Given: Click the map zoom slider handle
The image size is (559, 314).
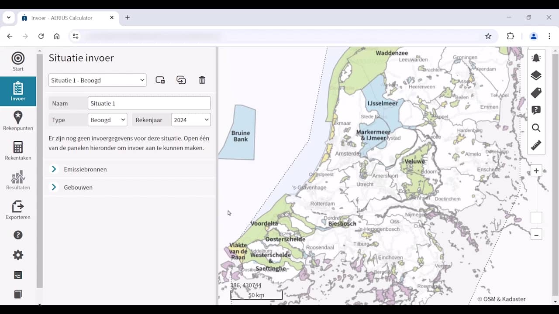Looking at the screenshot, I should click(536, 218).
